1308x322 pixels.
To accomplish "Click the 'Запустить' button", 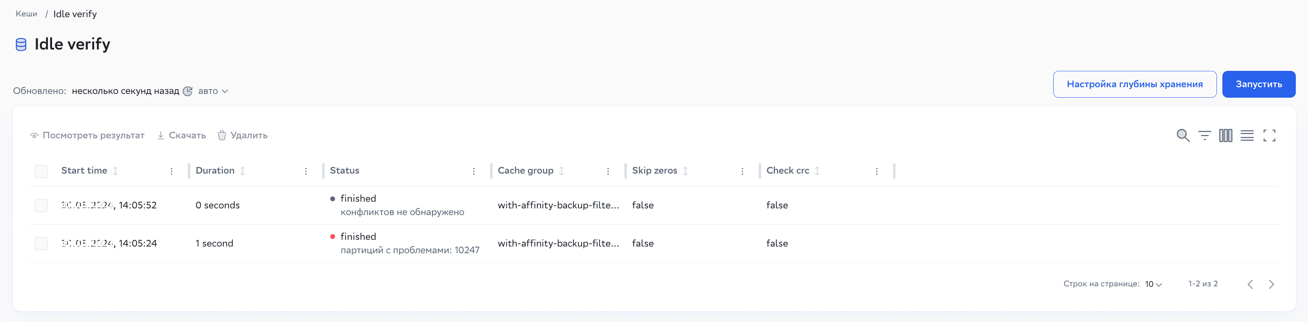I will coord(1258,84).
